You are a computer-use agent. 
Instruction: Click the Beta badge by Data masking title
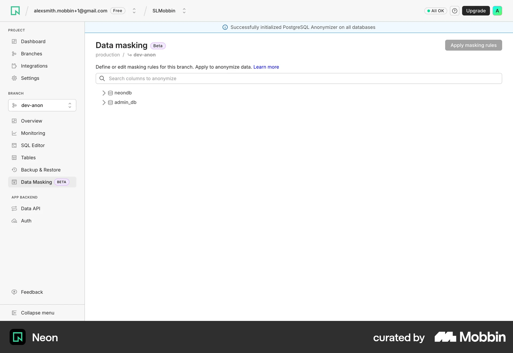coord(158,46)
